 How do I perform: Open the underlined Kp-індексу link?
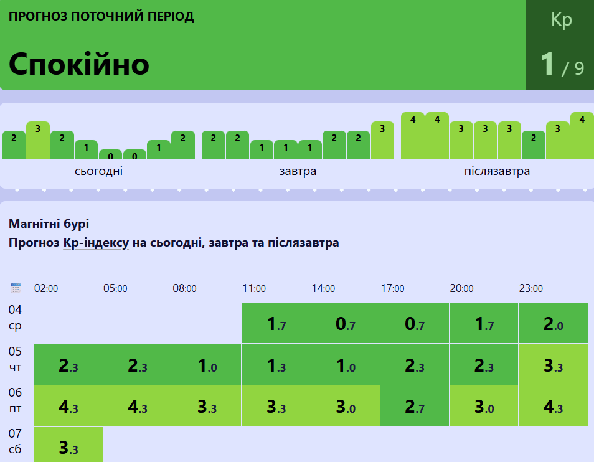pyautogui.click(x=95, y=243)
